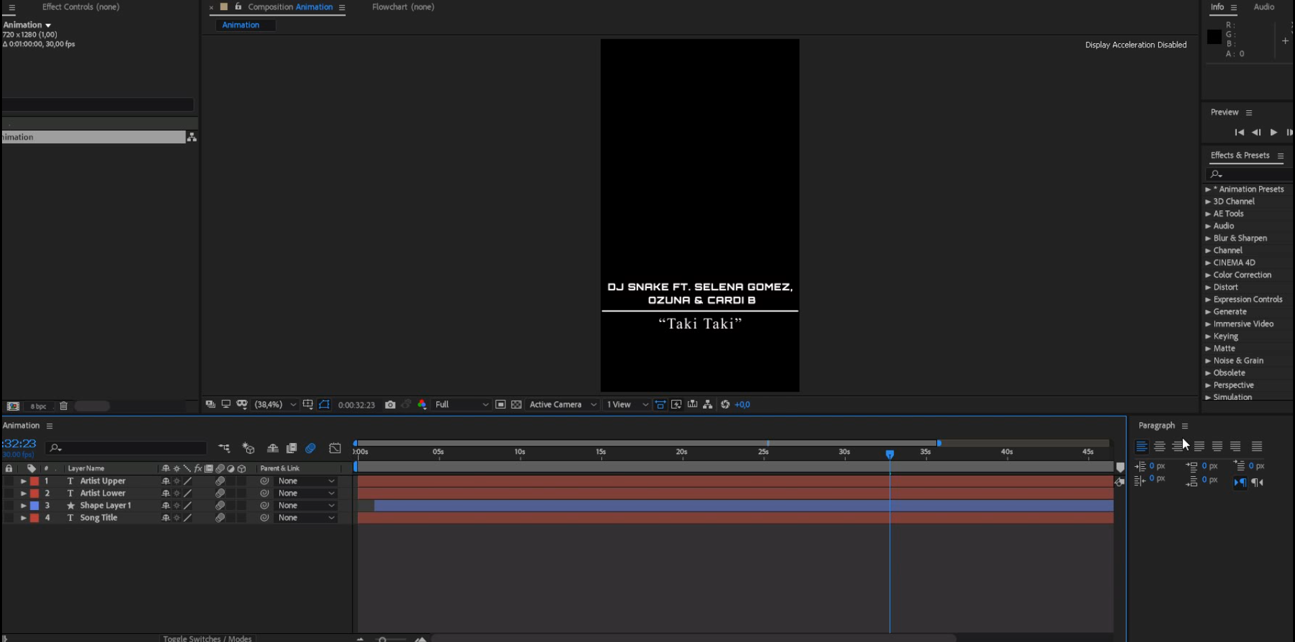Click the timeline playhead marker
Viewport: 1295px width, 642px height.
point(890,454)
